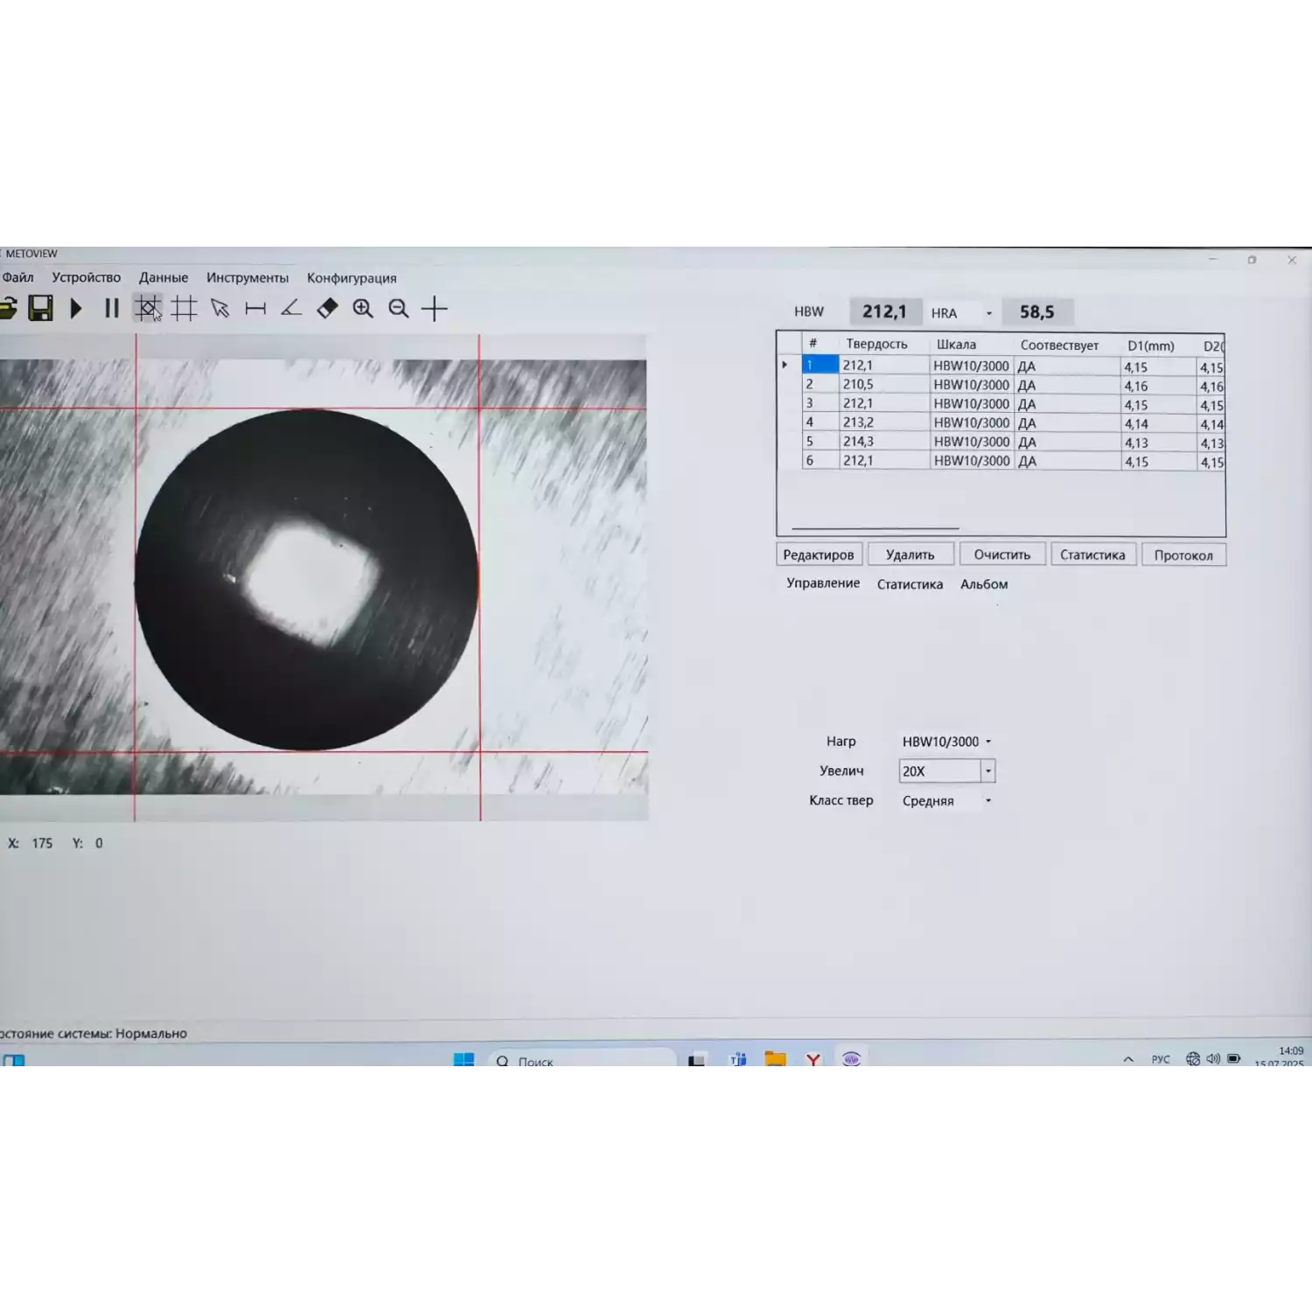The width and height of the screenshot is (1312, 1312).
Task: Zoom out with magnifier minus icon
Action: [x=399, y=309]
